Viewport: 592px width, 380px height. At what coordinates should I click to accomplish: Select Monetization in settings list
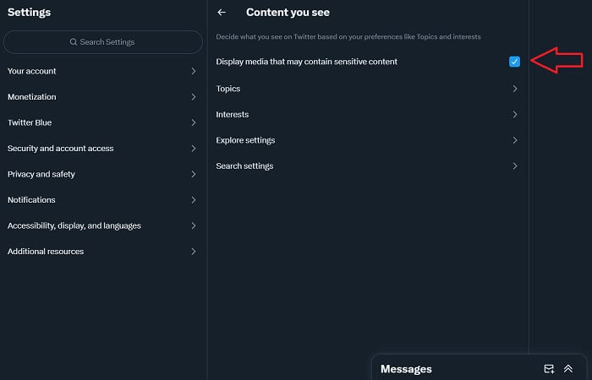point(102,97)
